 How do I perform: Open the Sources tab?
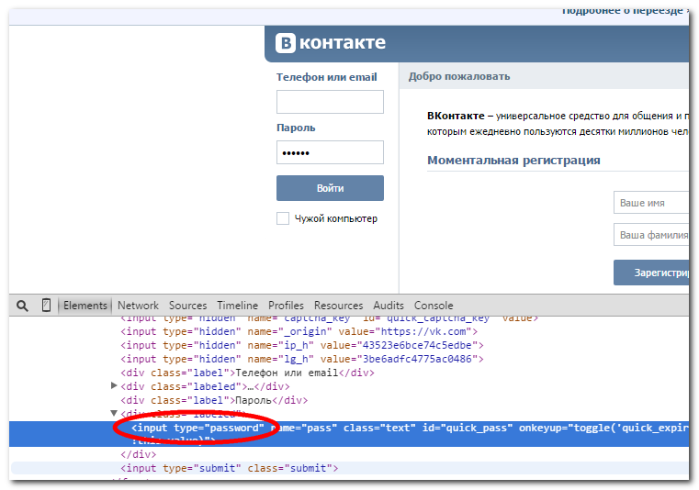pyautogui.click(x=187, y=306)
